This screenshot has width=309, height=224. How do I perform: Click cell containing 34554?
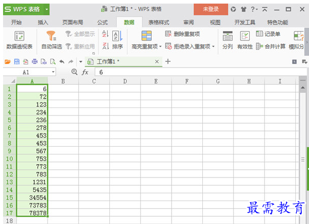click(x=32, y=197)
